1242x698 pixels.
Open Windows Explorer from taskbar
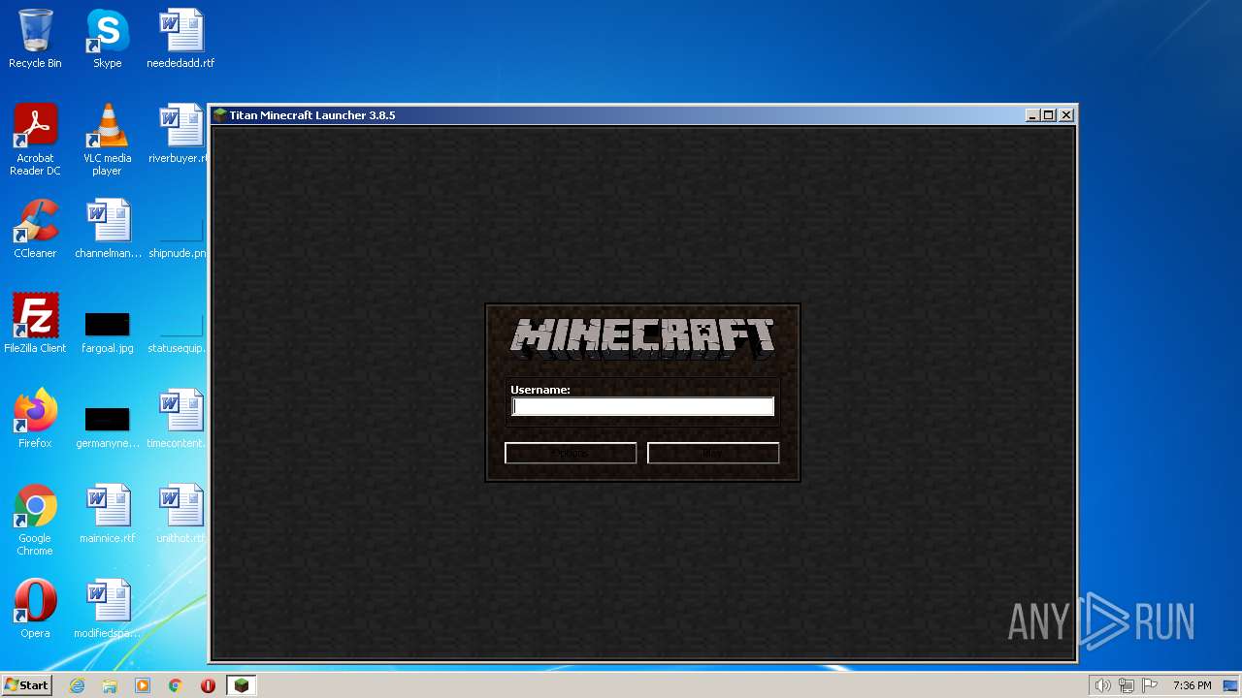click(x=110, y=685)
